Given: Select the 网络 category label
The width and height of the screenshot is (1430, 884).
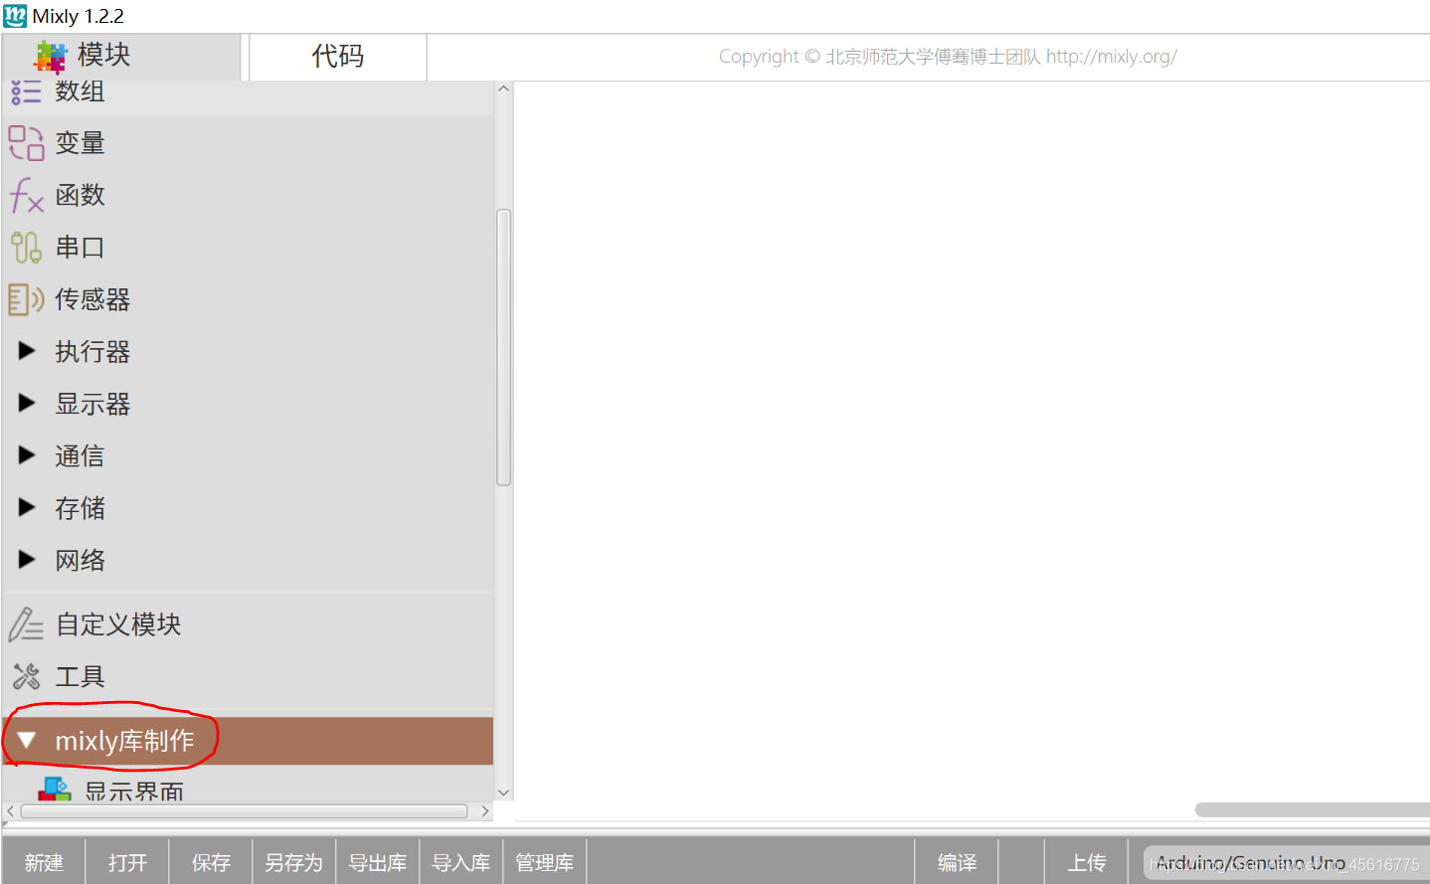Looking at the screenshot, I should click(x=80, y=560).
